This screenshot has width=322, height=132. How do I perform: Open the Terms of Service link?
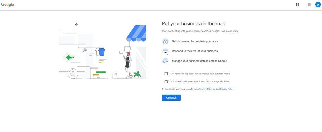tap(207, 89)
